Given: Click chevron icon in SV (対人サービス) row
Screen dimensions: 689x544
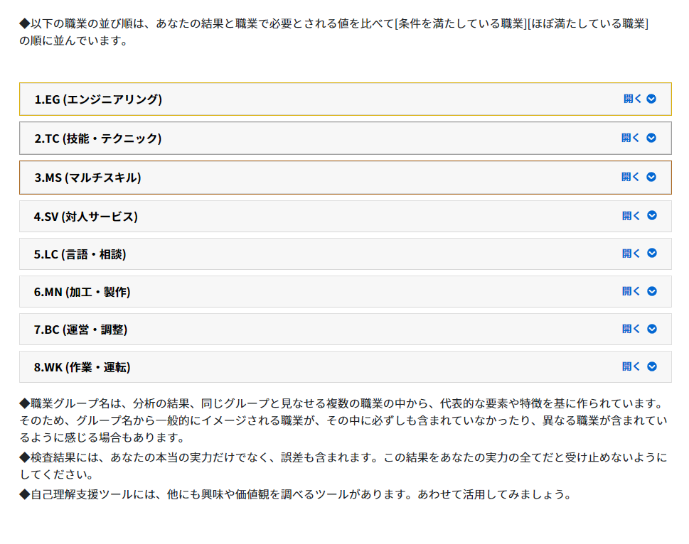Looking at the screenshot, I should click(x=652, y=215).
